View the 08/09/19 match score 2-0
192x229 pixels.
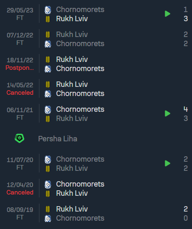click(x=186, y=214)
